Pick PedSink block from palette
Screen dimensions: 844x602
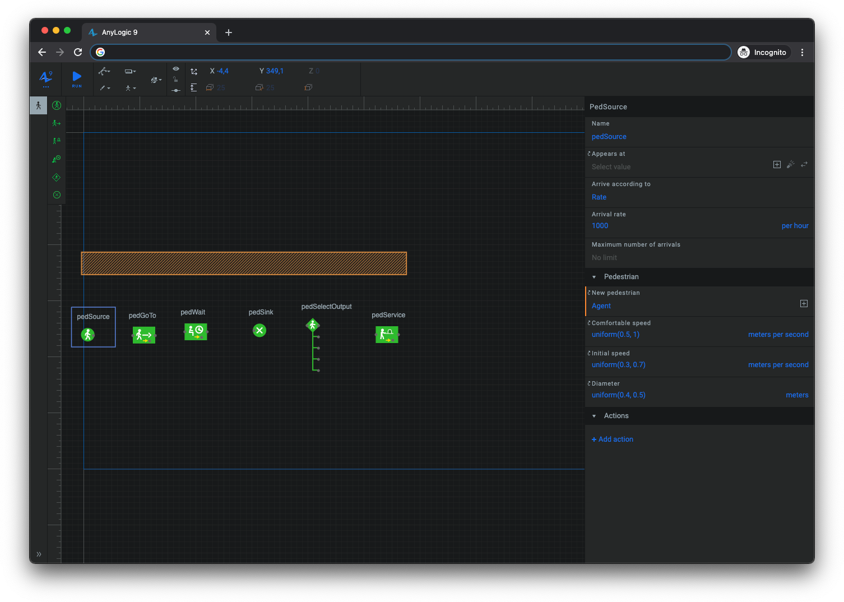click(x=57, y=195)
